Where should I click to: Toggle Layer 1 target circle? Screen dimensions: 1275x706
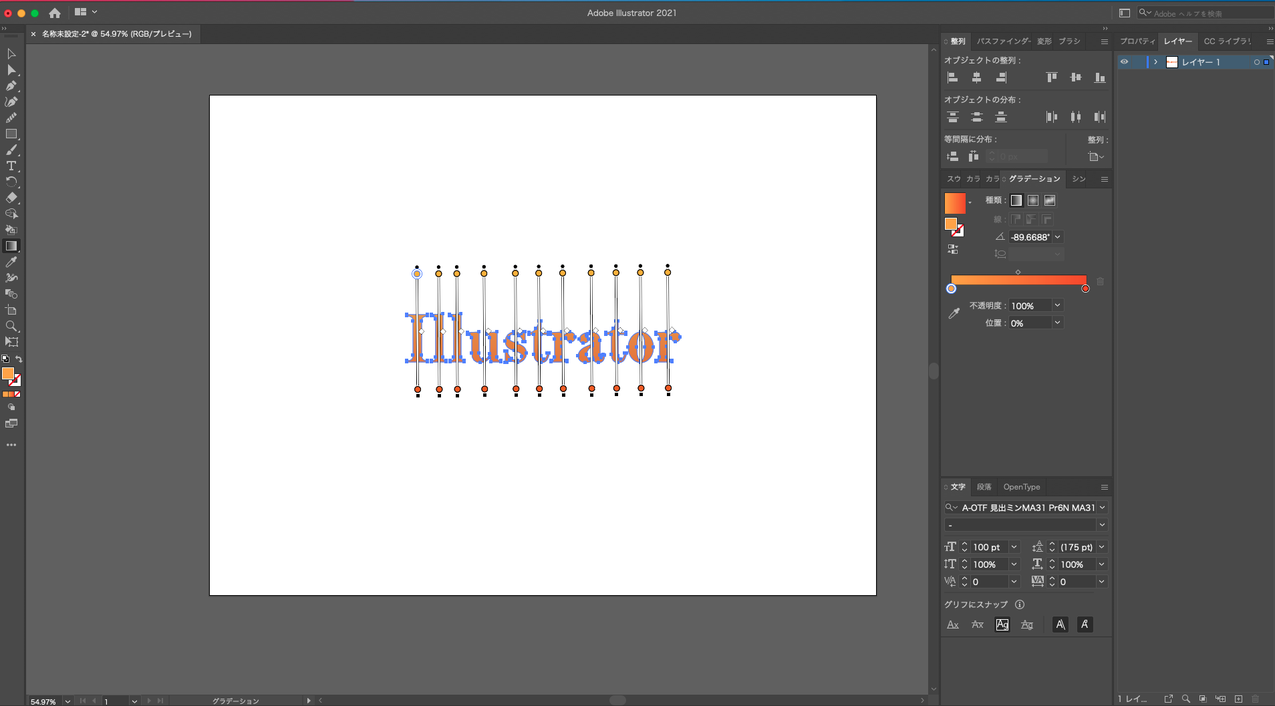pyautogui.click(x=1257, y=62)
